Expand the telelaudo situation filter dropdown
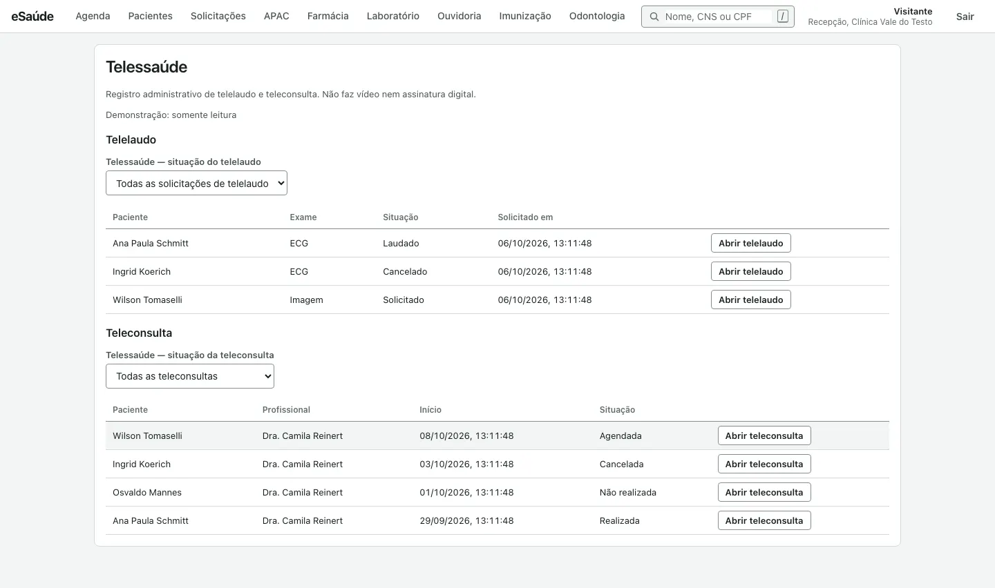995x588 pixels. (x=196, y=184)
